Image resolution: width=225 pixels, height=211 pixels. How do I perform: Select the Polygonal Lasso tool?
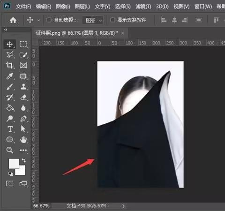coord(10,55)
